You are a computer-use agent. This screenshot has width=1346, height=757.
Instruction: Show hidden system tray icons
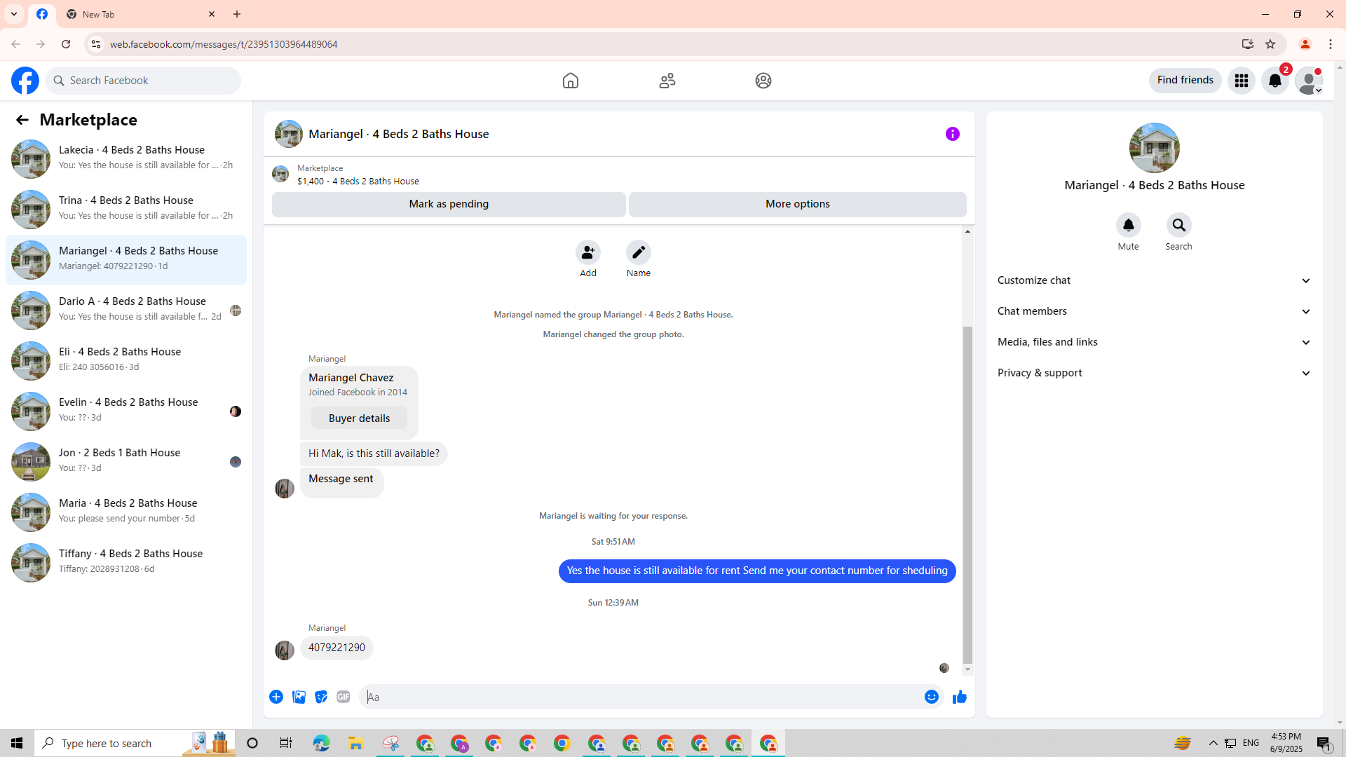1214,743
